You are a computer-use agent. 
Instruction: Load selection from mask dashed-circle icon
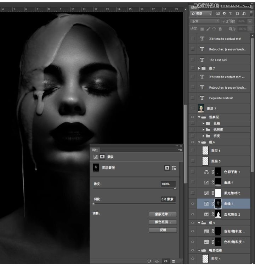point(149,261)
